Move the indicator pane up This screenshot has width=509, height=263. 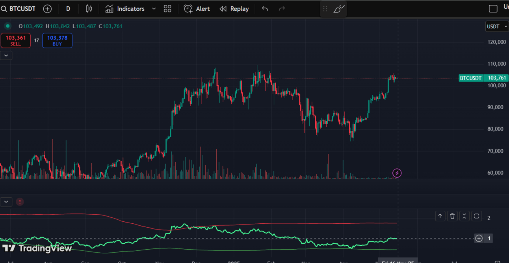tap(440, 216)
